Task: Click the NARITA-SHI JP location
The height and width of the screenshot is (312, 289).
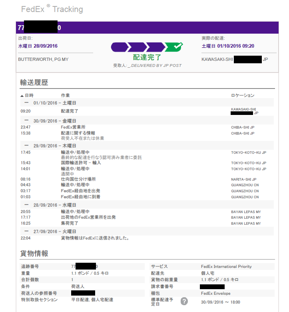Action: [x=243, y=179]
